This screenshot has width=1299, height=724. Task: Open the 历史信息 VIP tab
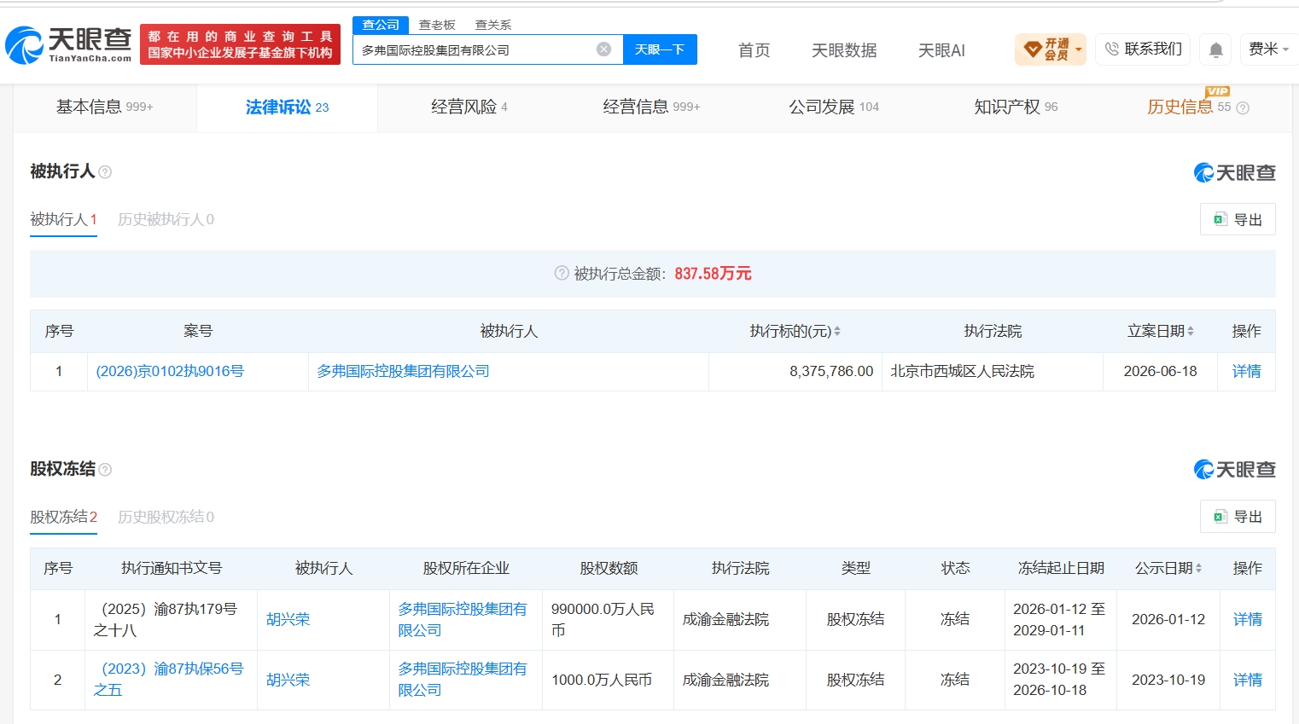pos(1189,107)
